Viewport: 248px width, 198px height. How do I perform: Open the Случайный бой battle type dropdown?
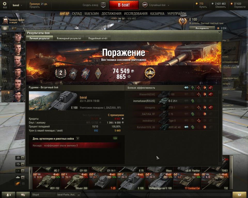tap(156, 5)
